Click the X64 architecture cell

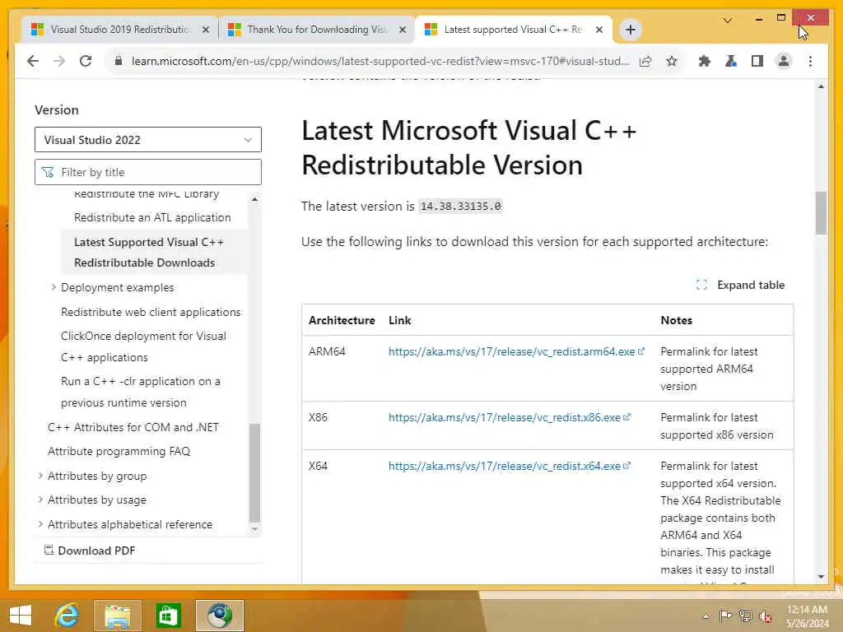click(x=318, y=466)
